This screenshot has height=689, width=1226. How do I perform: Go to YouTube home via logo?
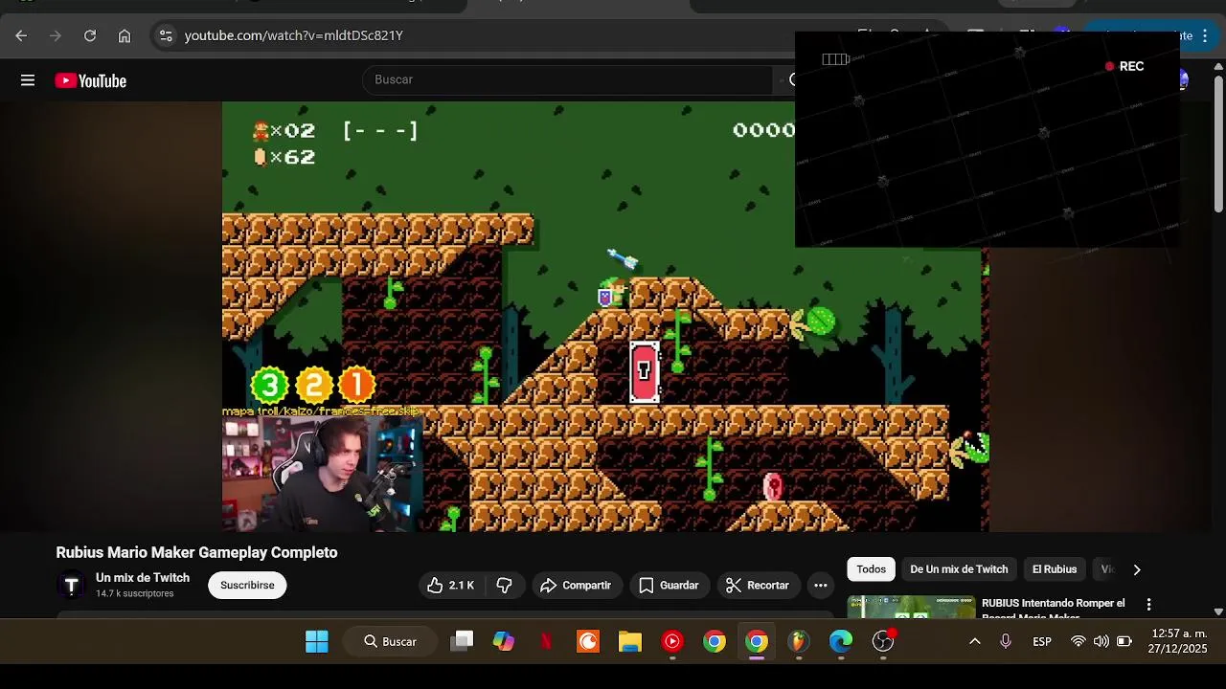(91, 81)
